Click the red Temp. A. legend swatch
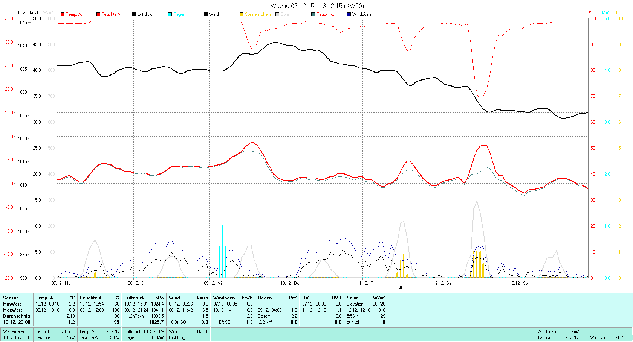Screen dimensions: 633x342 click(x=63, y=14)
